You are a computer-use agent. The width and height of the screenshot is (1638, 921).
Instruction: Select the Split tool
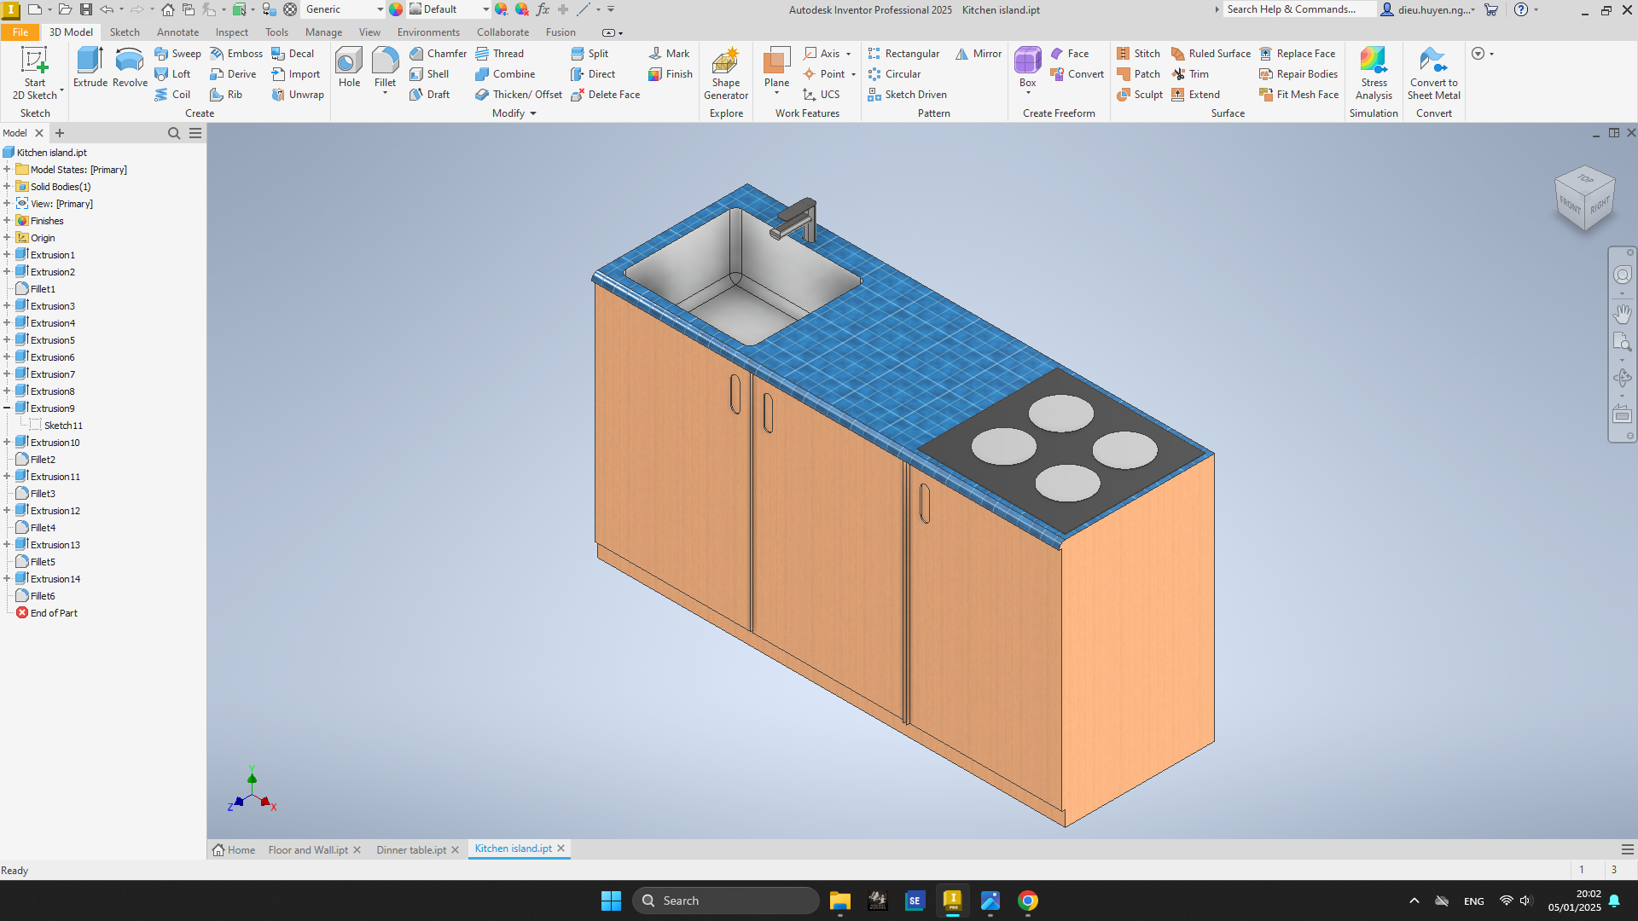(590, 54)
